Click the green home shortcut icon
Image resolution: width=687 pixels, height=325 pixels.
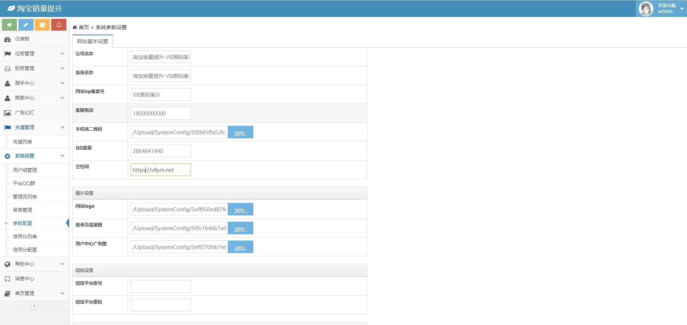(9, 25)
